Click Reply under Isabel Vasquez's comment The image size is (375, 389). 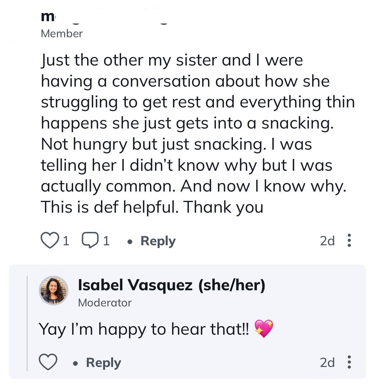coord(104,363)
